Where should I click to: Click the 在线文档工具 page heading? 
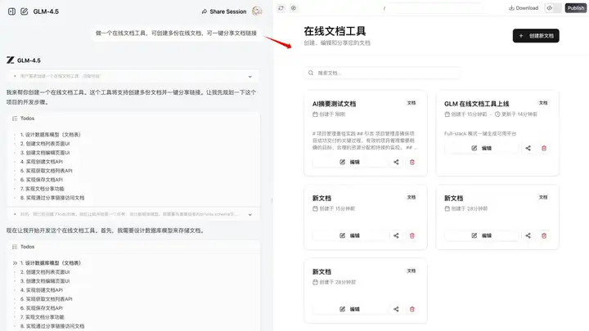(335, 31)
